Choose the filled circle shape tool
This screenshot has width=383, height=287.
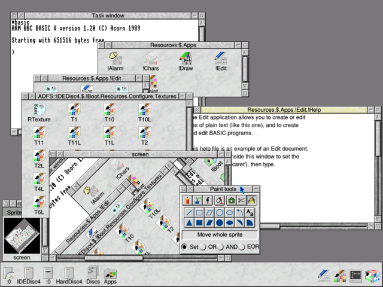pos(220,222)
